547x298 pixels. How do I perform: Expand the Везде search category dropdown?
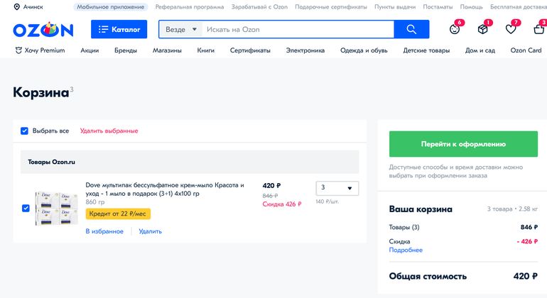pyautogui.click(x=180, y=30)
